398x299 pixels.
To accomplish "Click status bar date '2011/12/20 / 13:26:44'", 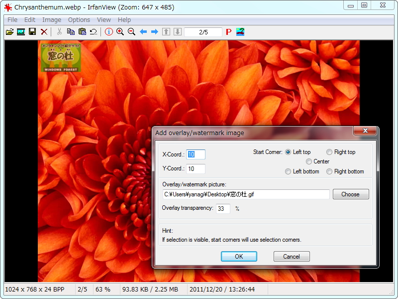I will tap(222, 290).
